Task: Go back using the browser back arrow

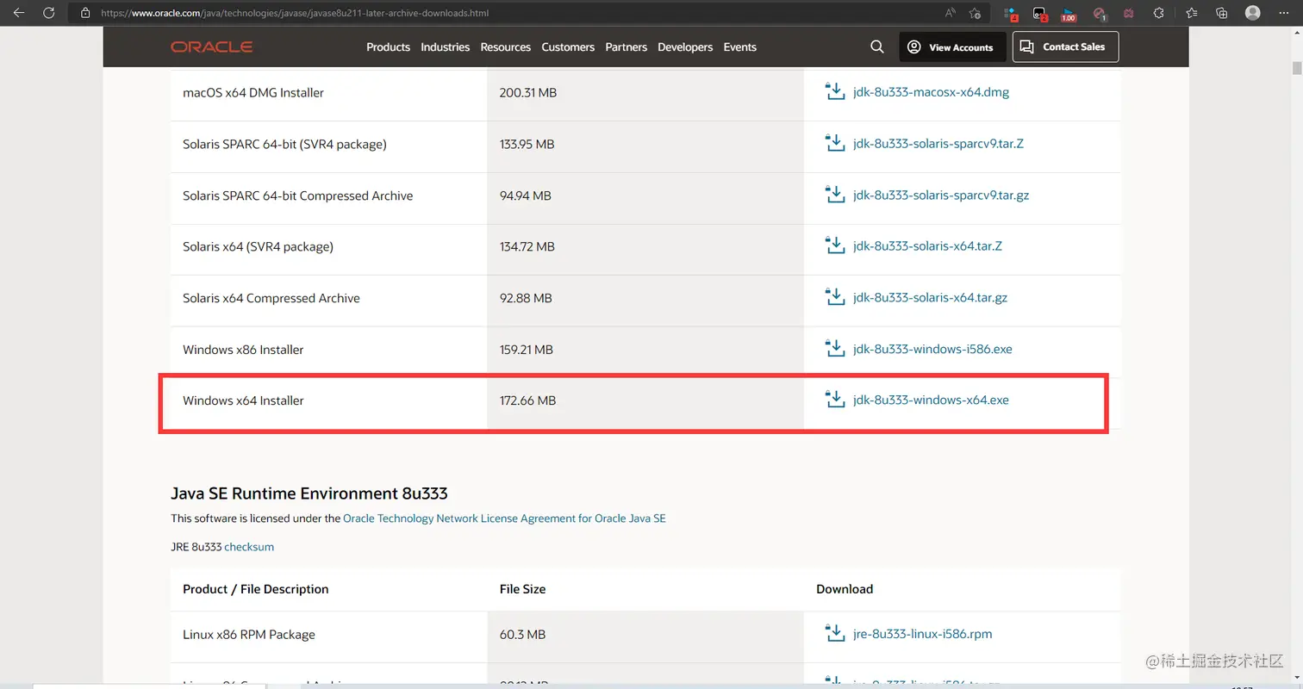Action: point(19,13)
